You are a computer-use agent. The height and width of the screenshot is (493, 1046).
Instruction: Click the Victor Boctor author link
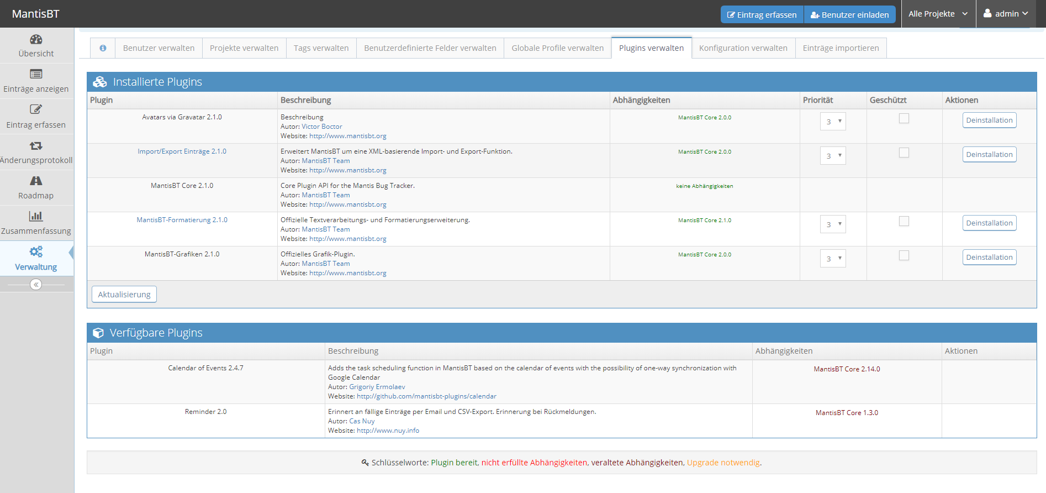click(322, 127)
